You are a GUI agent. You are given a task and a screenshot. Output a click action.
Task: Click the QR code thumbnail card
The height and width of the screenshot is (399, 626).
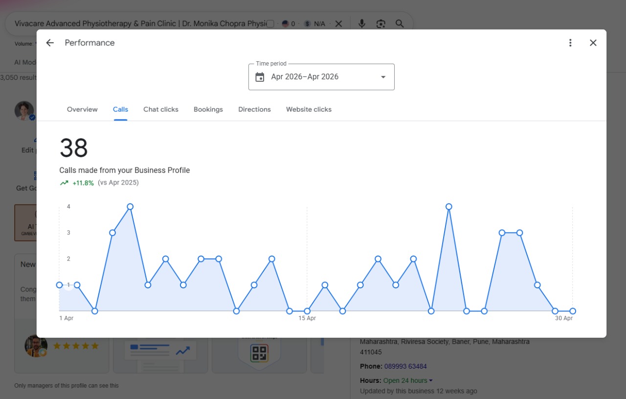click(259, 352)
